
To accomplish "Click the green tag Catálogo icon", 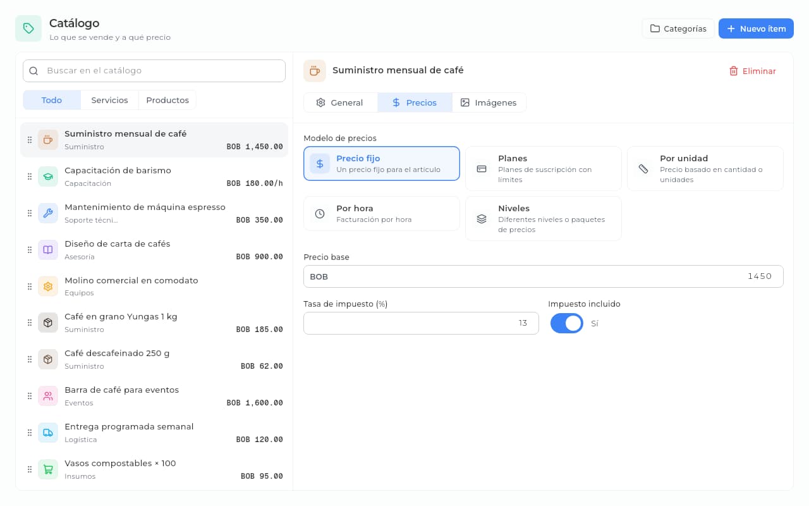I will pyautogui.click(x=28, y=28).
